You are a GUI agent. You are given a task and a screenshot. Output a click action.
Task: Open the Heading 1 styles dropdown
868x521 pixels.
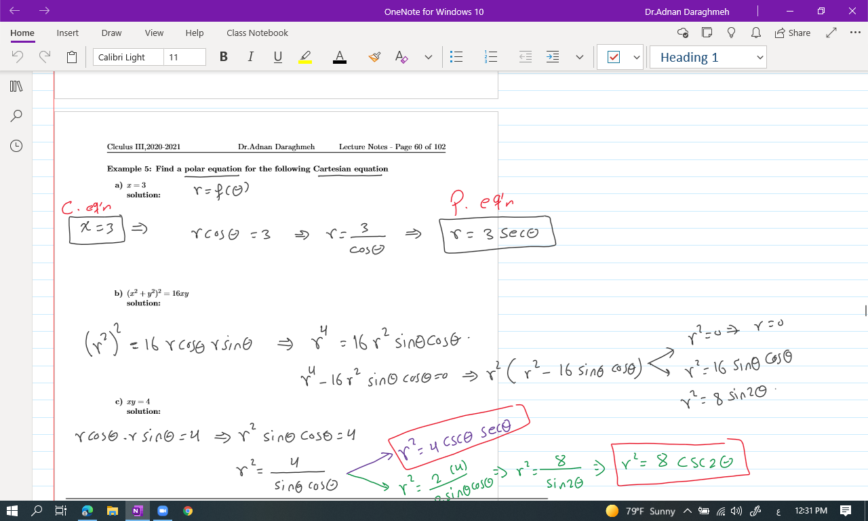[708, 58]
